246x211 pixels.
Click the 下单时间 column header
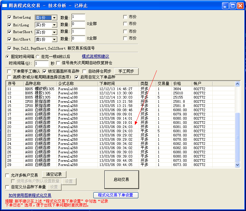pyautogui.click(x=118, y=84)
